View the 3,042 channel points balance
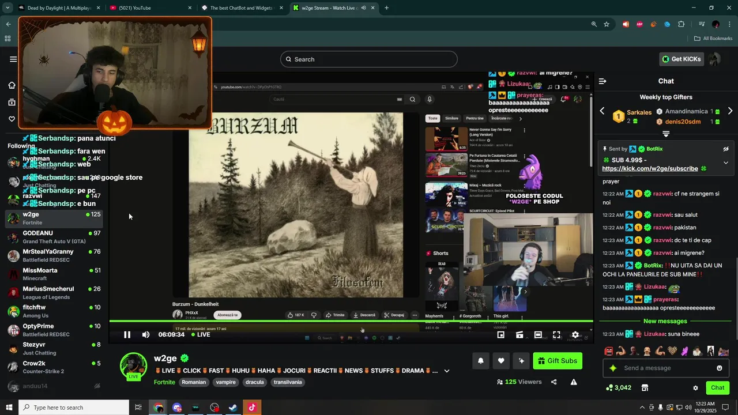Viewport: 738px width, 415px height. (x=619, y=388)
